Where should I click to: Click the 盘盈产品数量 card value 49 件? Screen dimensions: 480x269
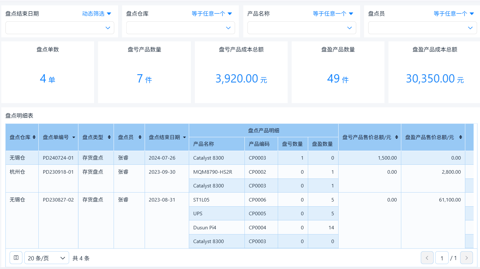tap(338, 79)
